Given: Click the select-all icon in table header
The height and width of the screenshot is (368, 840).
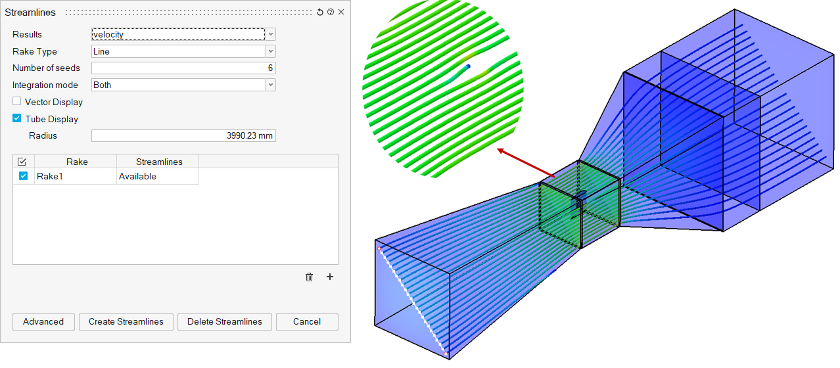Looking at the screenshot, I should tap(22, 162).
